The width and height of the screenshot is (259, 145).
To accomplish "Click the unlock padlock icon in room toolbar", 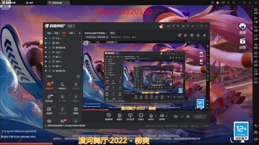I will tap(186, 35).
